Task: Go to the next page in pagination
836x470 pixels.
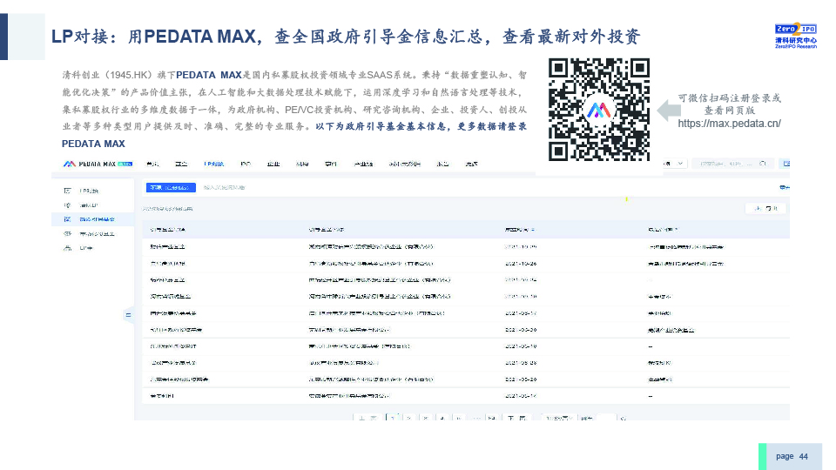Action: click(x=516, y=418)
